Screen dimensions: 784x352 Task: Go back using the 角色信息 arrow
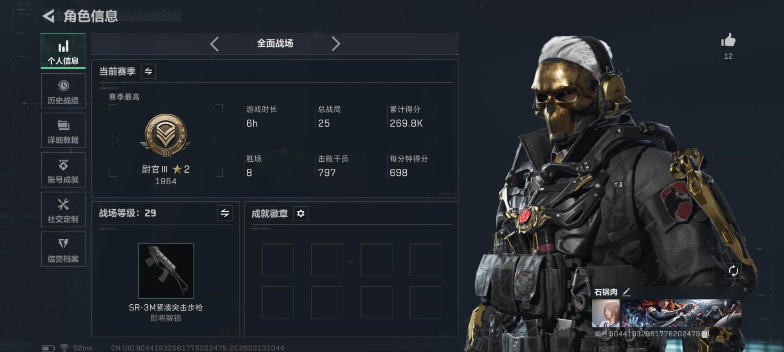point(49,16)
